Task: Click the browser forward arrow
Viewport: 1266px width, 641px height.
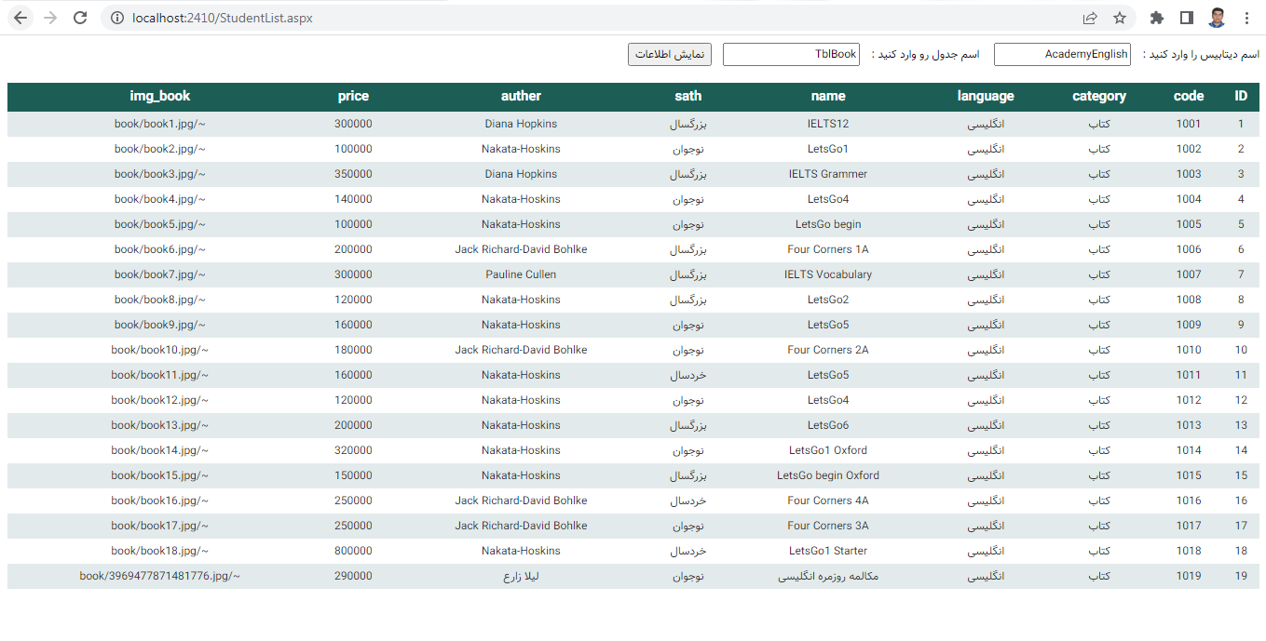Action: (x=50, y=18)
